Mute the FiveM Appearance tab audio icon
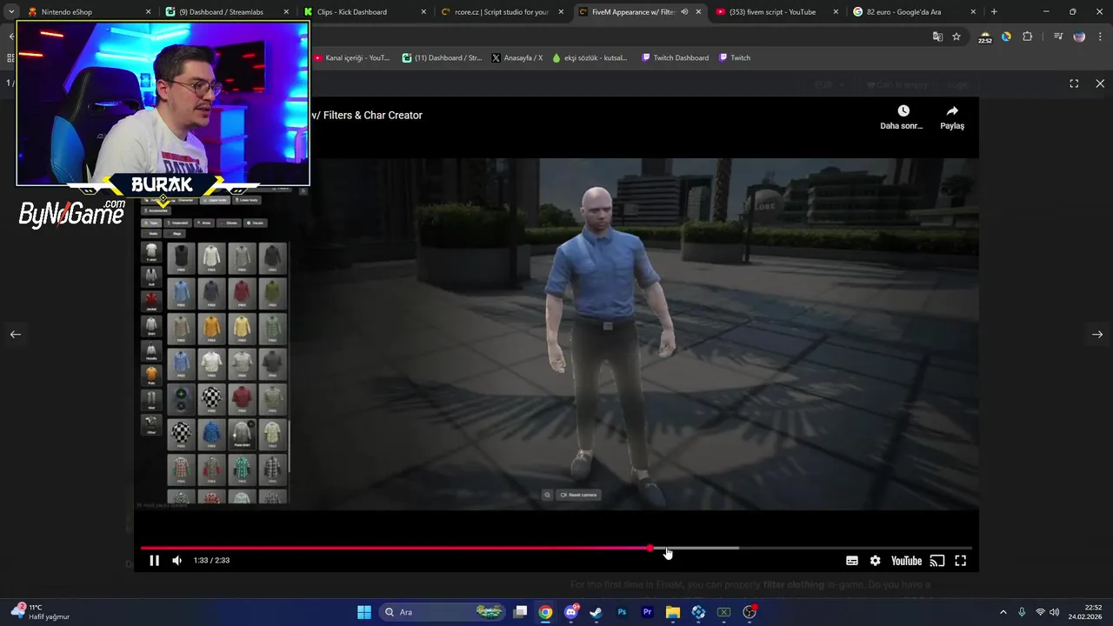1113x626 pixels. (684, 12)
